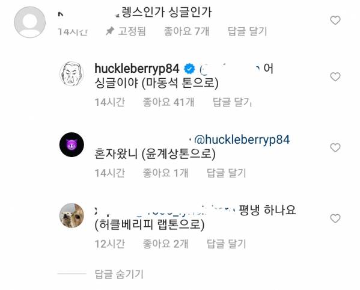The width and height of the screenshot is (360, 290).
Task: Like the 평냉 하나요 comment heart
Action: [x=335, y=218]
